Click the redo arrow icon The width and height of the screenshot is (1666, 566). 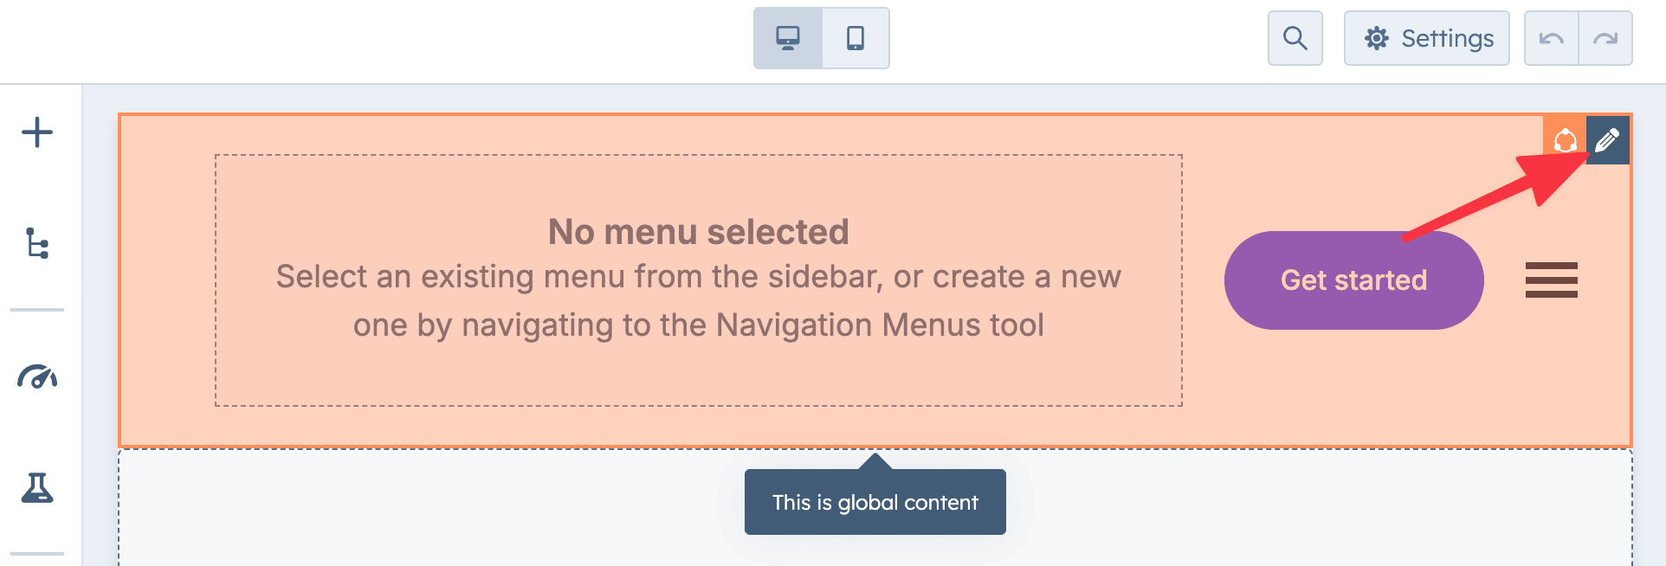click(x=1606, y=38)
